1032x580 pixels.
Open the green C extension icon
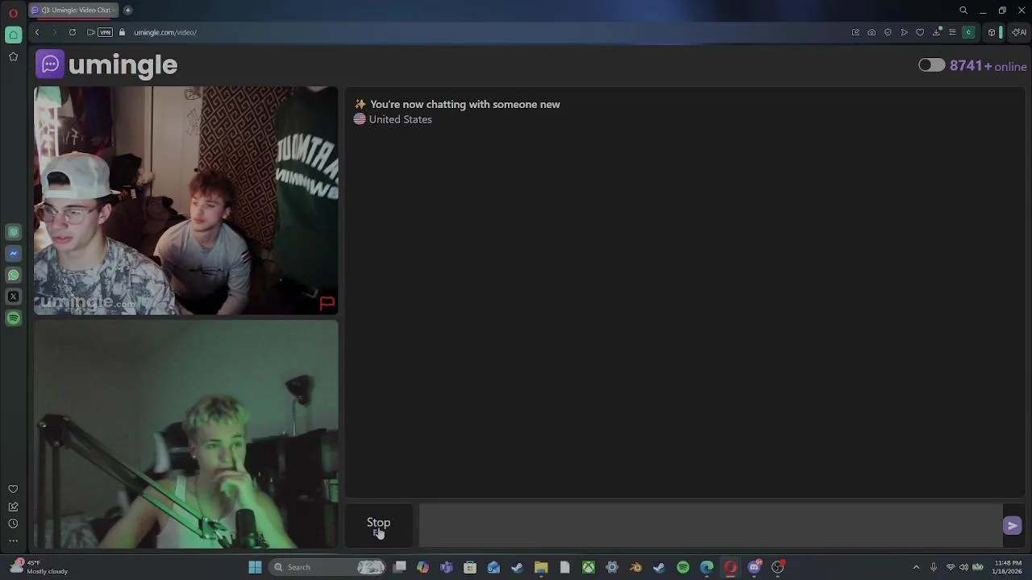969,32
